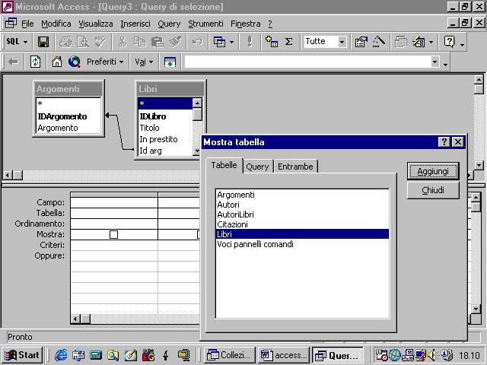
Task: Click the New Object icon
Action: pyautogui.click(x=419, y=42)
